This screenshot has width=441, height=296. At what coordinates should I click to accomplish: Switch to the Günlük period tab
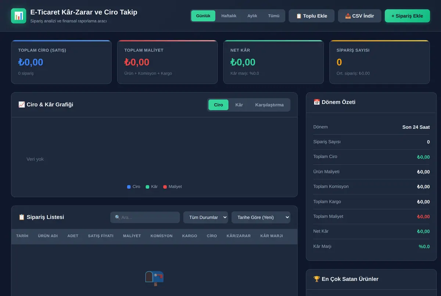coord(203,16)
